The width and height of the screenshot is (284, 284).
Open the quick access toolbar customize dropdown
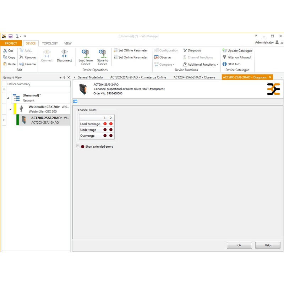pos(25,36)
